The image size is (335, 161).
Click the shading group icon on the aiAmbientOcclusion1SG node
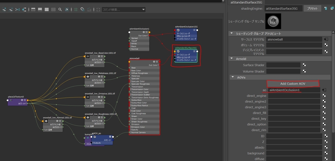[x=178, y=30]
